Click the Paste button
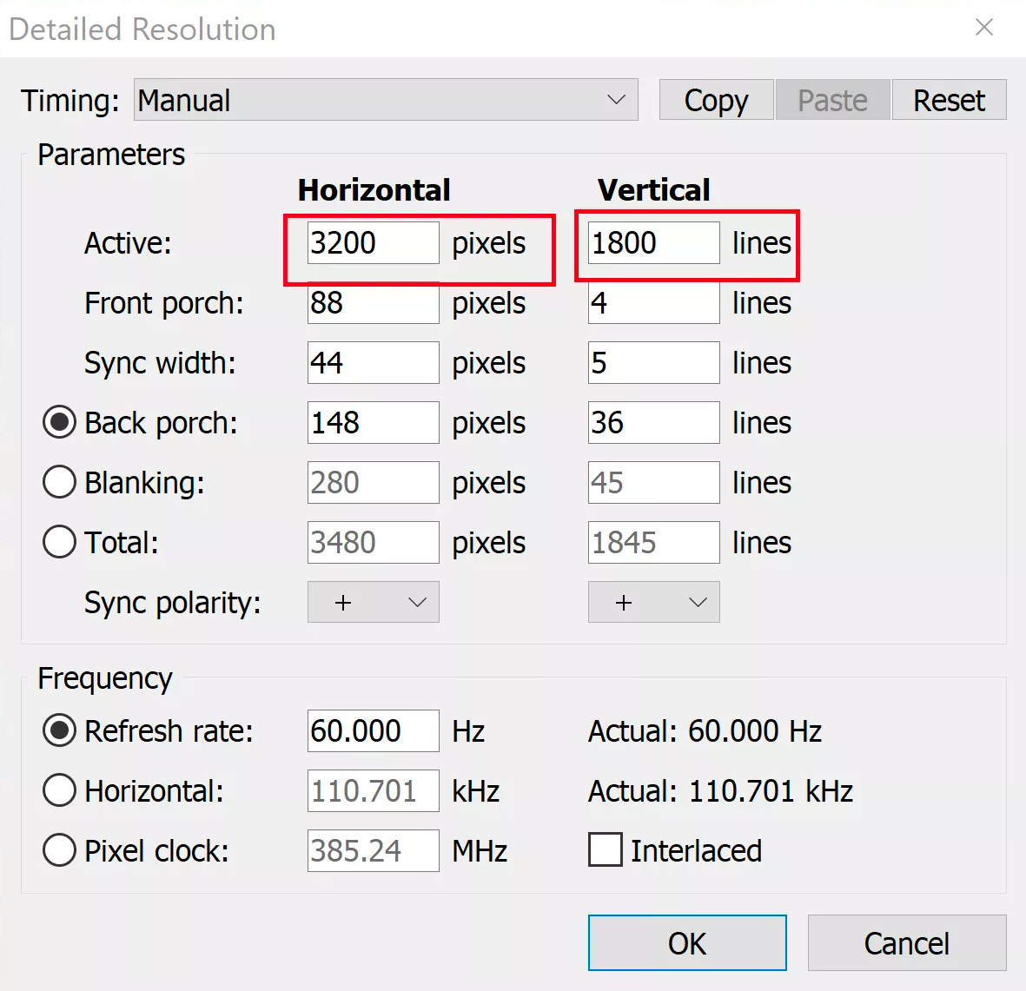Viewport: 1026px width, 991px height. (832, 100)
